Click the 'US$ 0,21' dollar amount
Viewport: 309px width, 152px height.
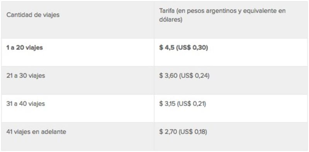point(191,104)
